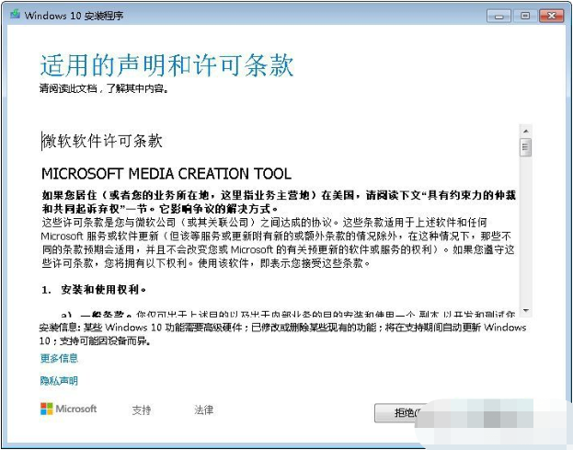Open the 更多信息 link
The width and height of the screenshot is (573, 450).
click(59, 358)
